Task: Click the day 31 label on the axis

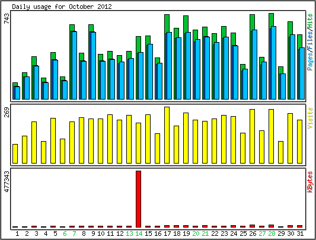Action: pyautogui.click(x=300, y=233)
